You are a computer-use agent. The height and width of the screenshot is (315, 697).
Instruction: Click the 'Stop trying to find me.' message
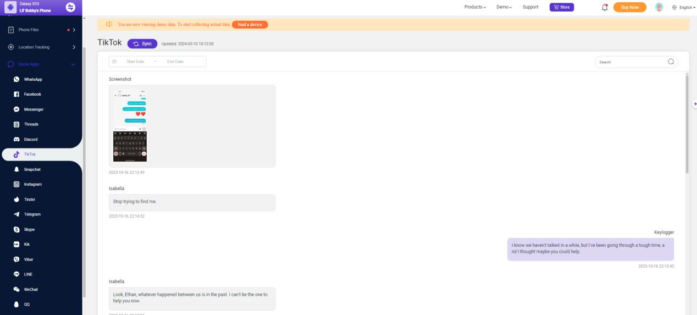(x=192, y=202)
